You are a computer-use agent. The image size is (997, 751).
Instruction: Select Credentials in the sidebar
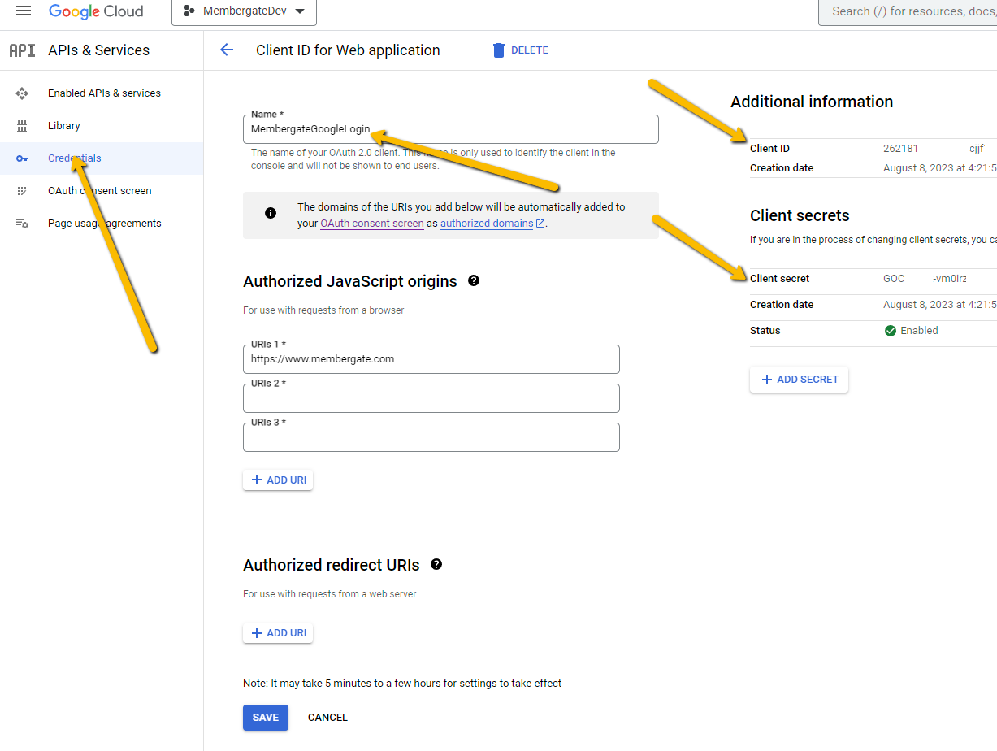(x=74, y=158)
